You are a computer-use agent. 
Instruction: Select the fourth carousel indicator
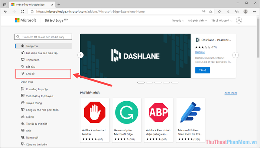[x=166, y=82]
